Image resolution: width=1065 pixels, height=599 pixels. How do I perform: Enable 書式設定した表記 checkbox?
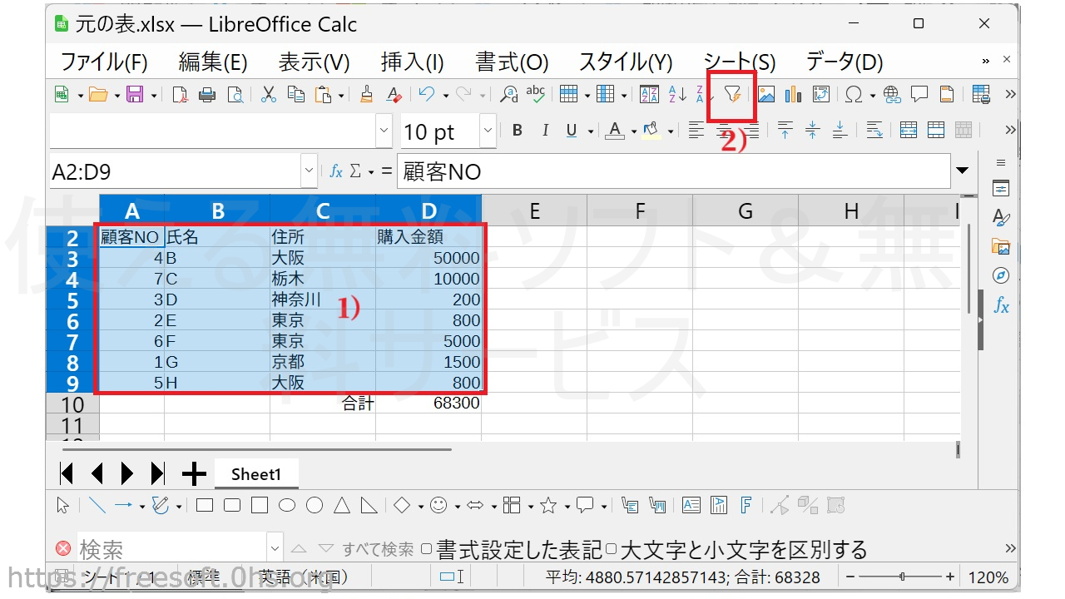click(x=427, y=549)
